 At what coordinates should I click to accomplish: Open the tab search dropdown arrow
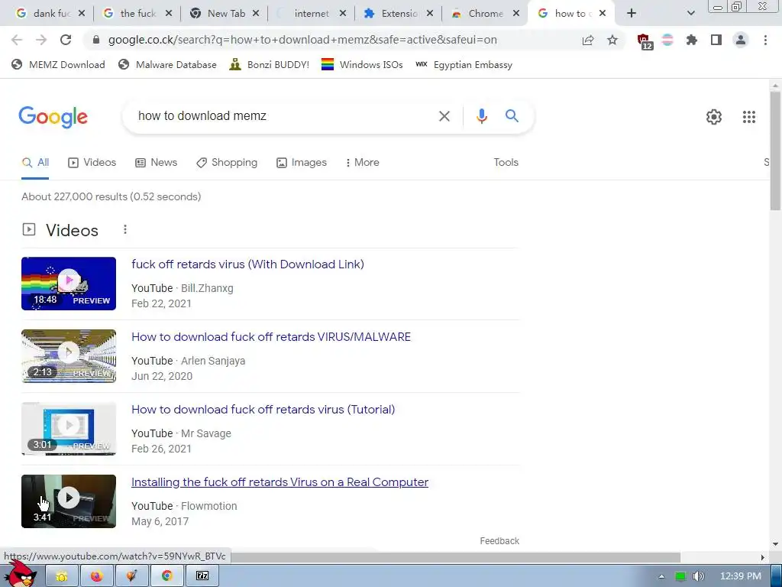pyautogui.click(x=690, y=14)
